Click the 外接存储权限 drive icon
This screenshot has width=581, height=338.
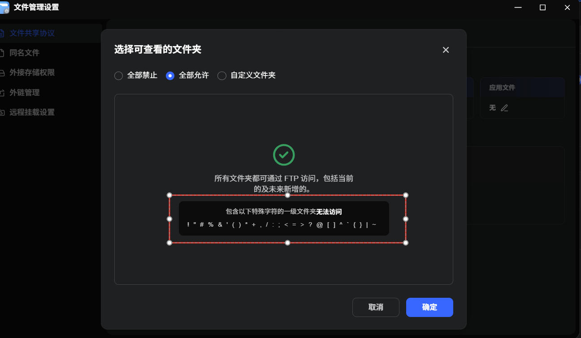[2, 72]
